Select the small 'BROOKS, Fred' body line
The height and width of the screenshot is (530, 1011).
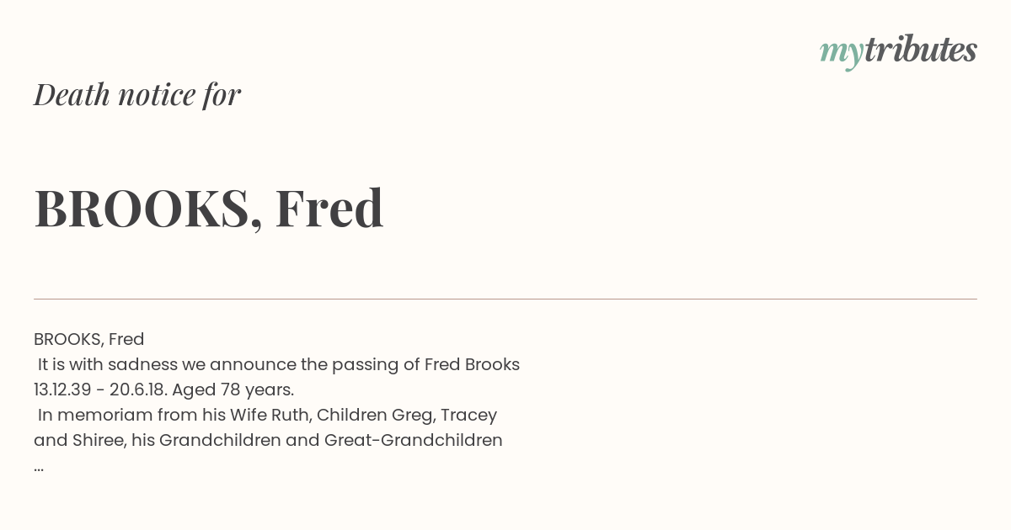(89, 339)
